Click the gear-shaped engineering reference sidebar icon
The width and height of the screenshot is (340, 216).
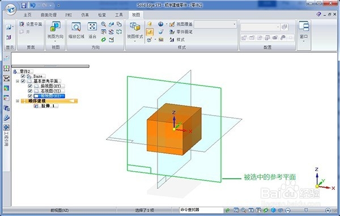6,128
